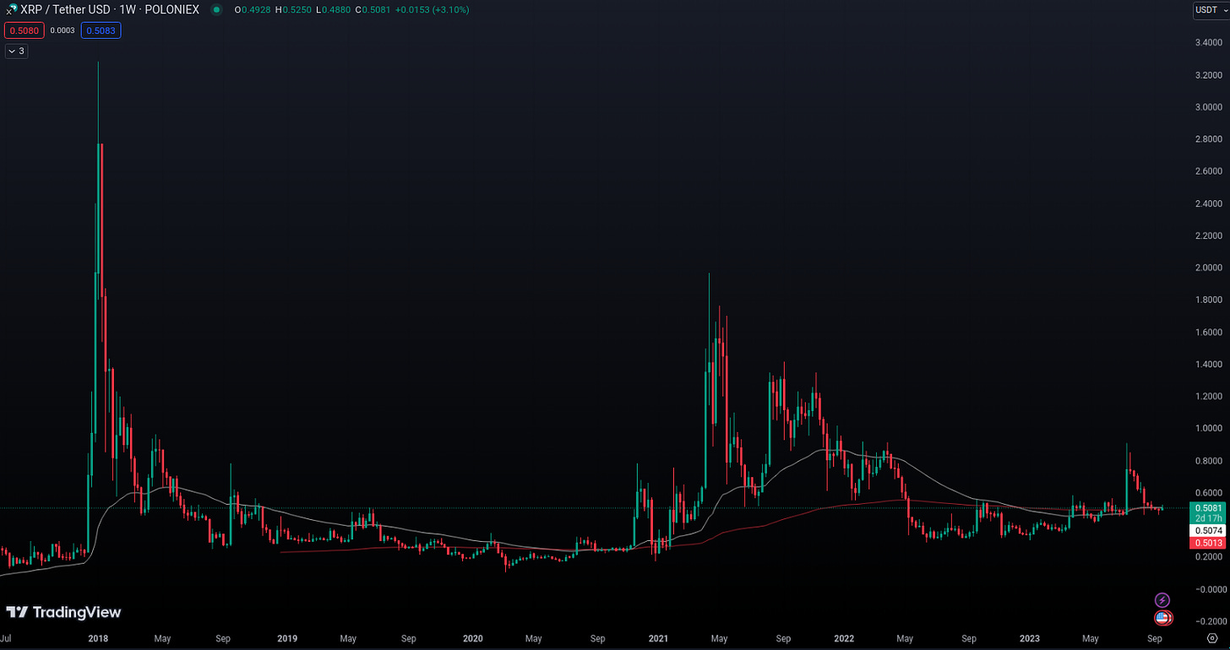
Task: Click the XRP/Tether pair logo icon
Action: click(x=11, y=9)
